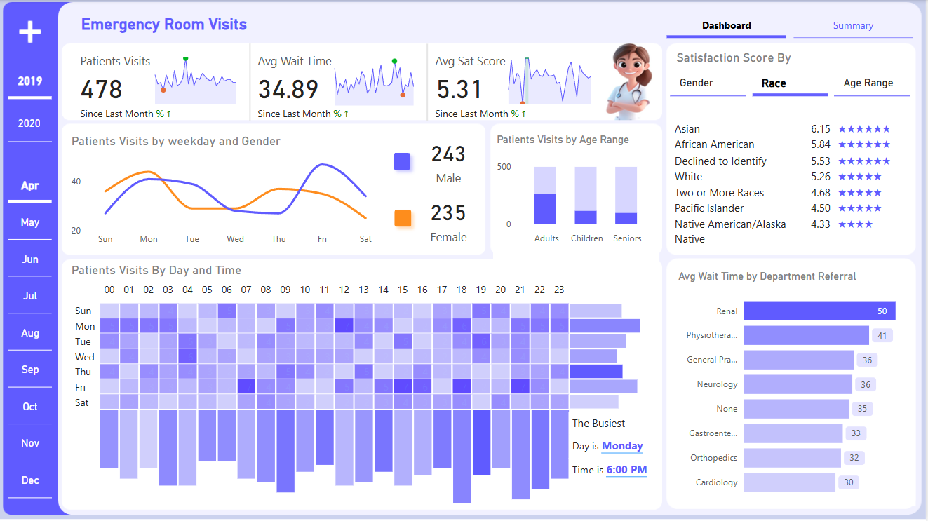Select the Dec month filter
This screenshot has width=928, height=521.
[29, 480]
